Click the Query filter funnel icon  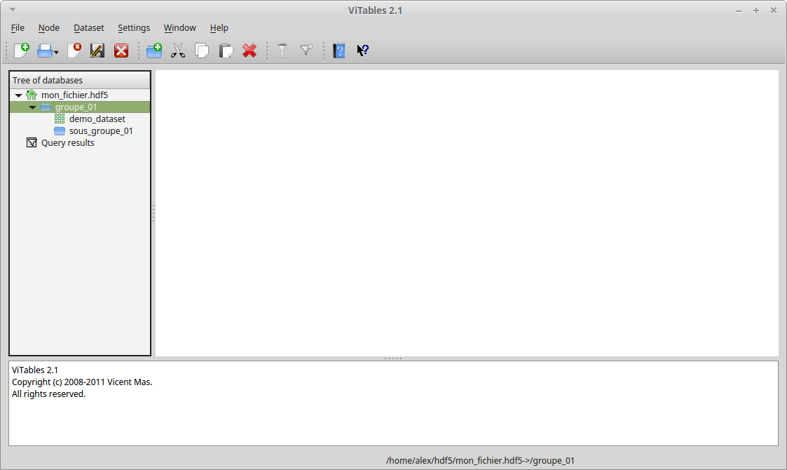(x=282, y=51)
